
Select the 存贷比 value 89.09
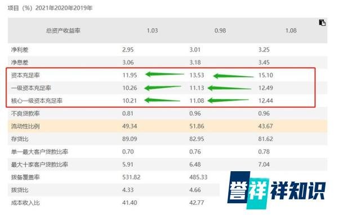tap(130, 139)
